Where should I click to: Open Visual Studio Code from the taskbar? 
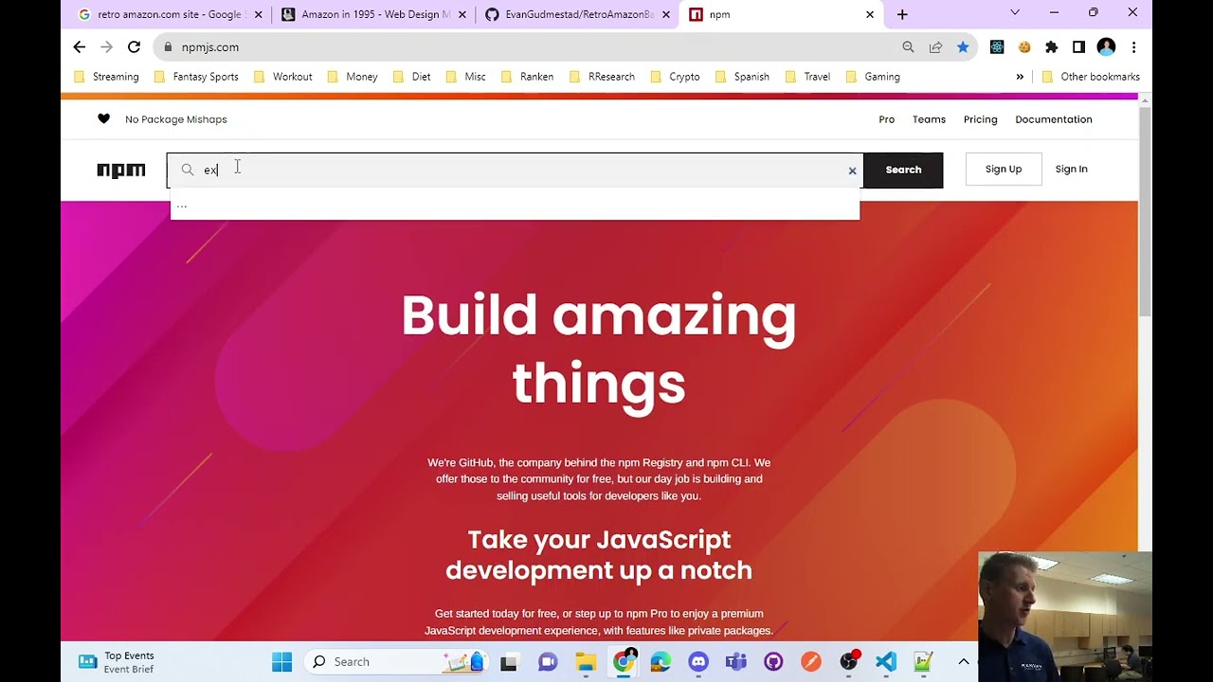886,662
